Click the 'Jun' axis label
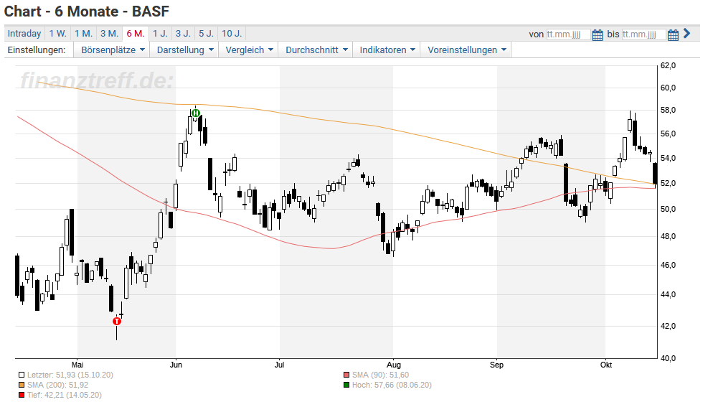This screenshot has height=407, width=708. [x=176, y=365]
